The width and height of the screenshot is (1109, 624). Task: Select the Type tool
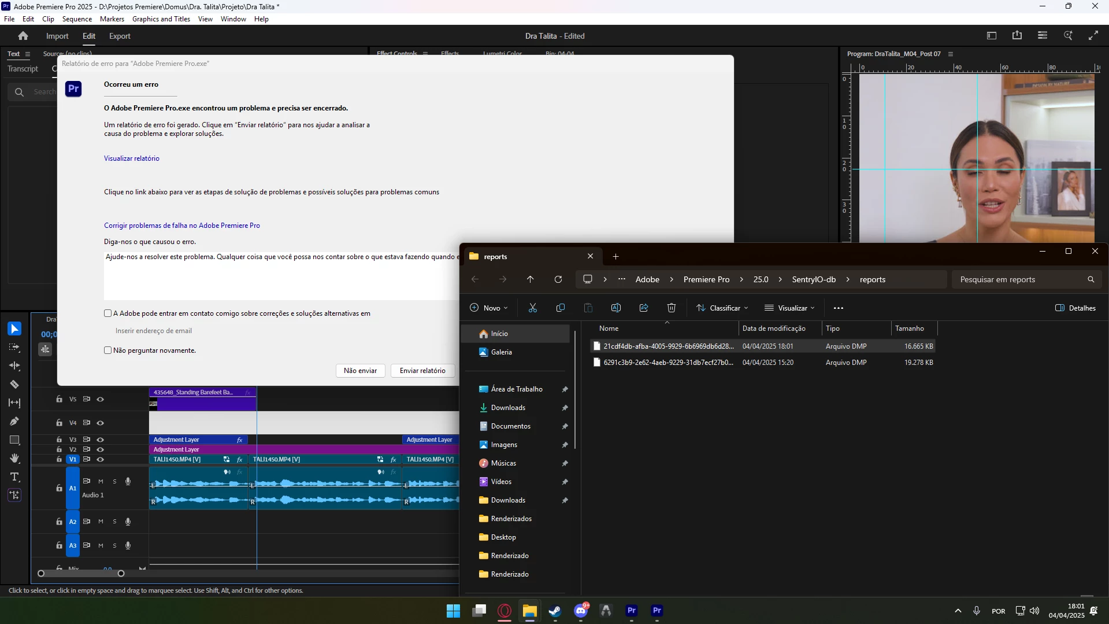[14, 477]
